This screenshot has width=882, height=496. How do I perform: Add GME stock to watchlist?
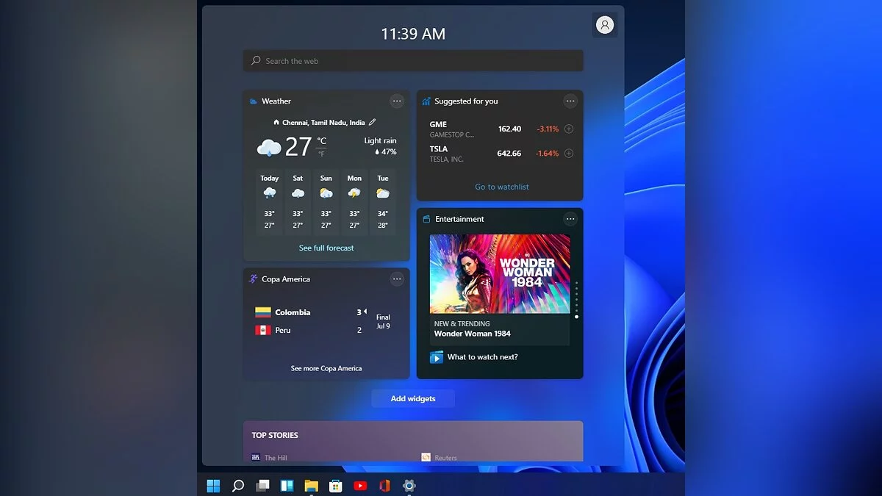point(568,129)
